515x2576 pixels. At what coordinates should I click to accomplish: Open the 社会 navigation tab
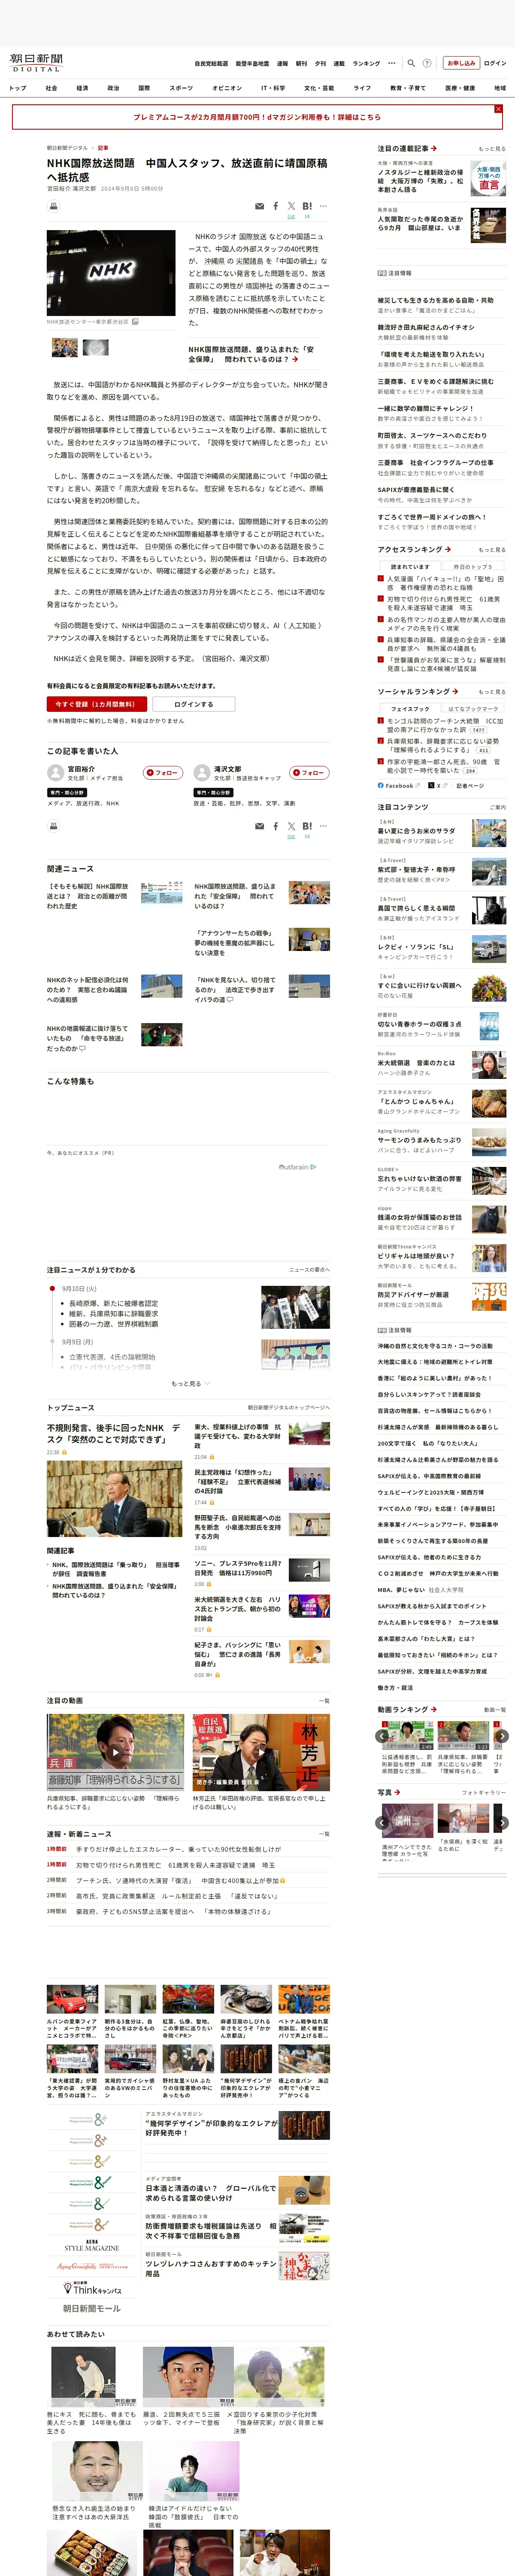(x=51, y=88)
